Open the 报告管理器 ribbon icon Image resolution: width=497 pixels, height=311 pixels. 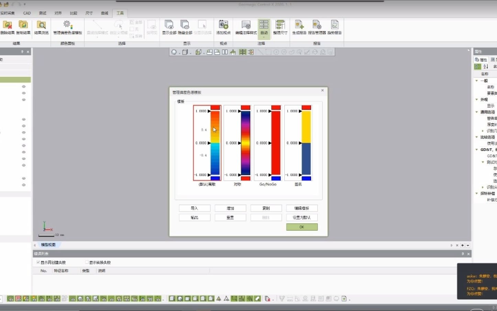point(317,27)
